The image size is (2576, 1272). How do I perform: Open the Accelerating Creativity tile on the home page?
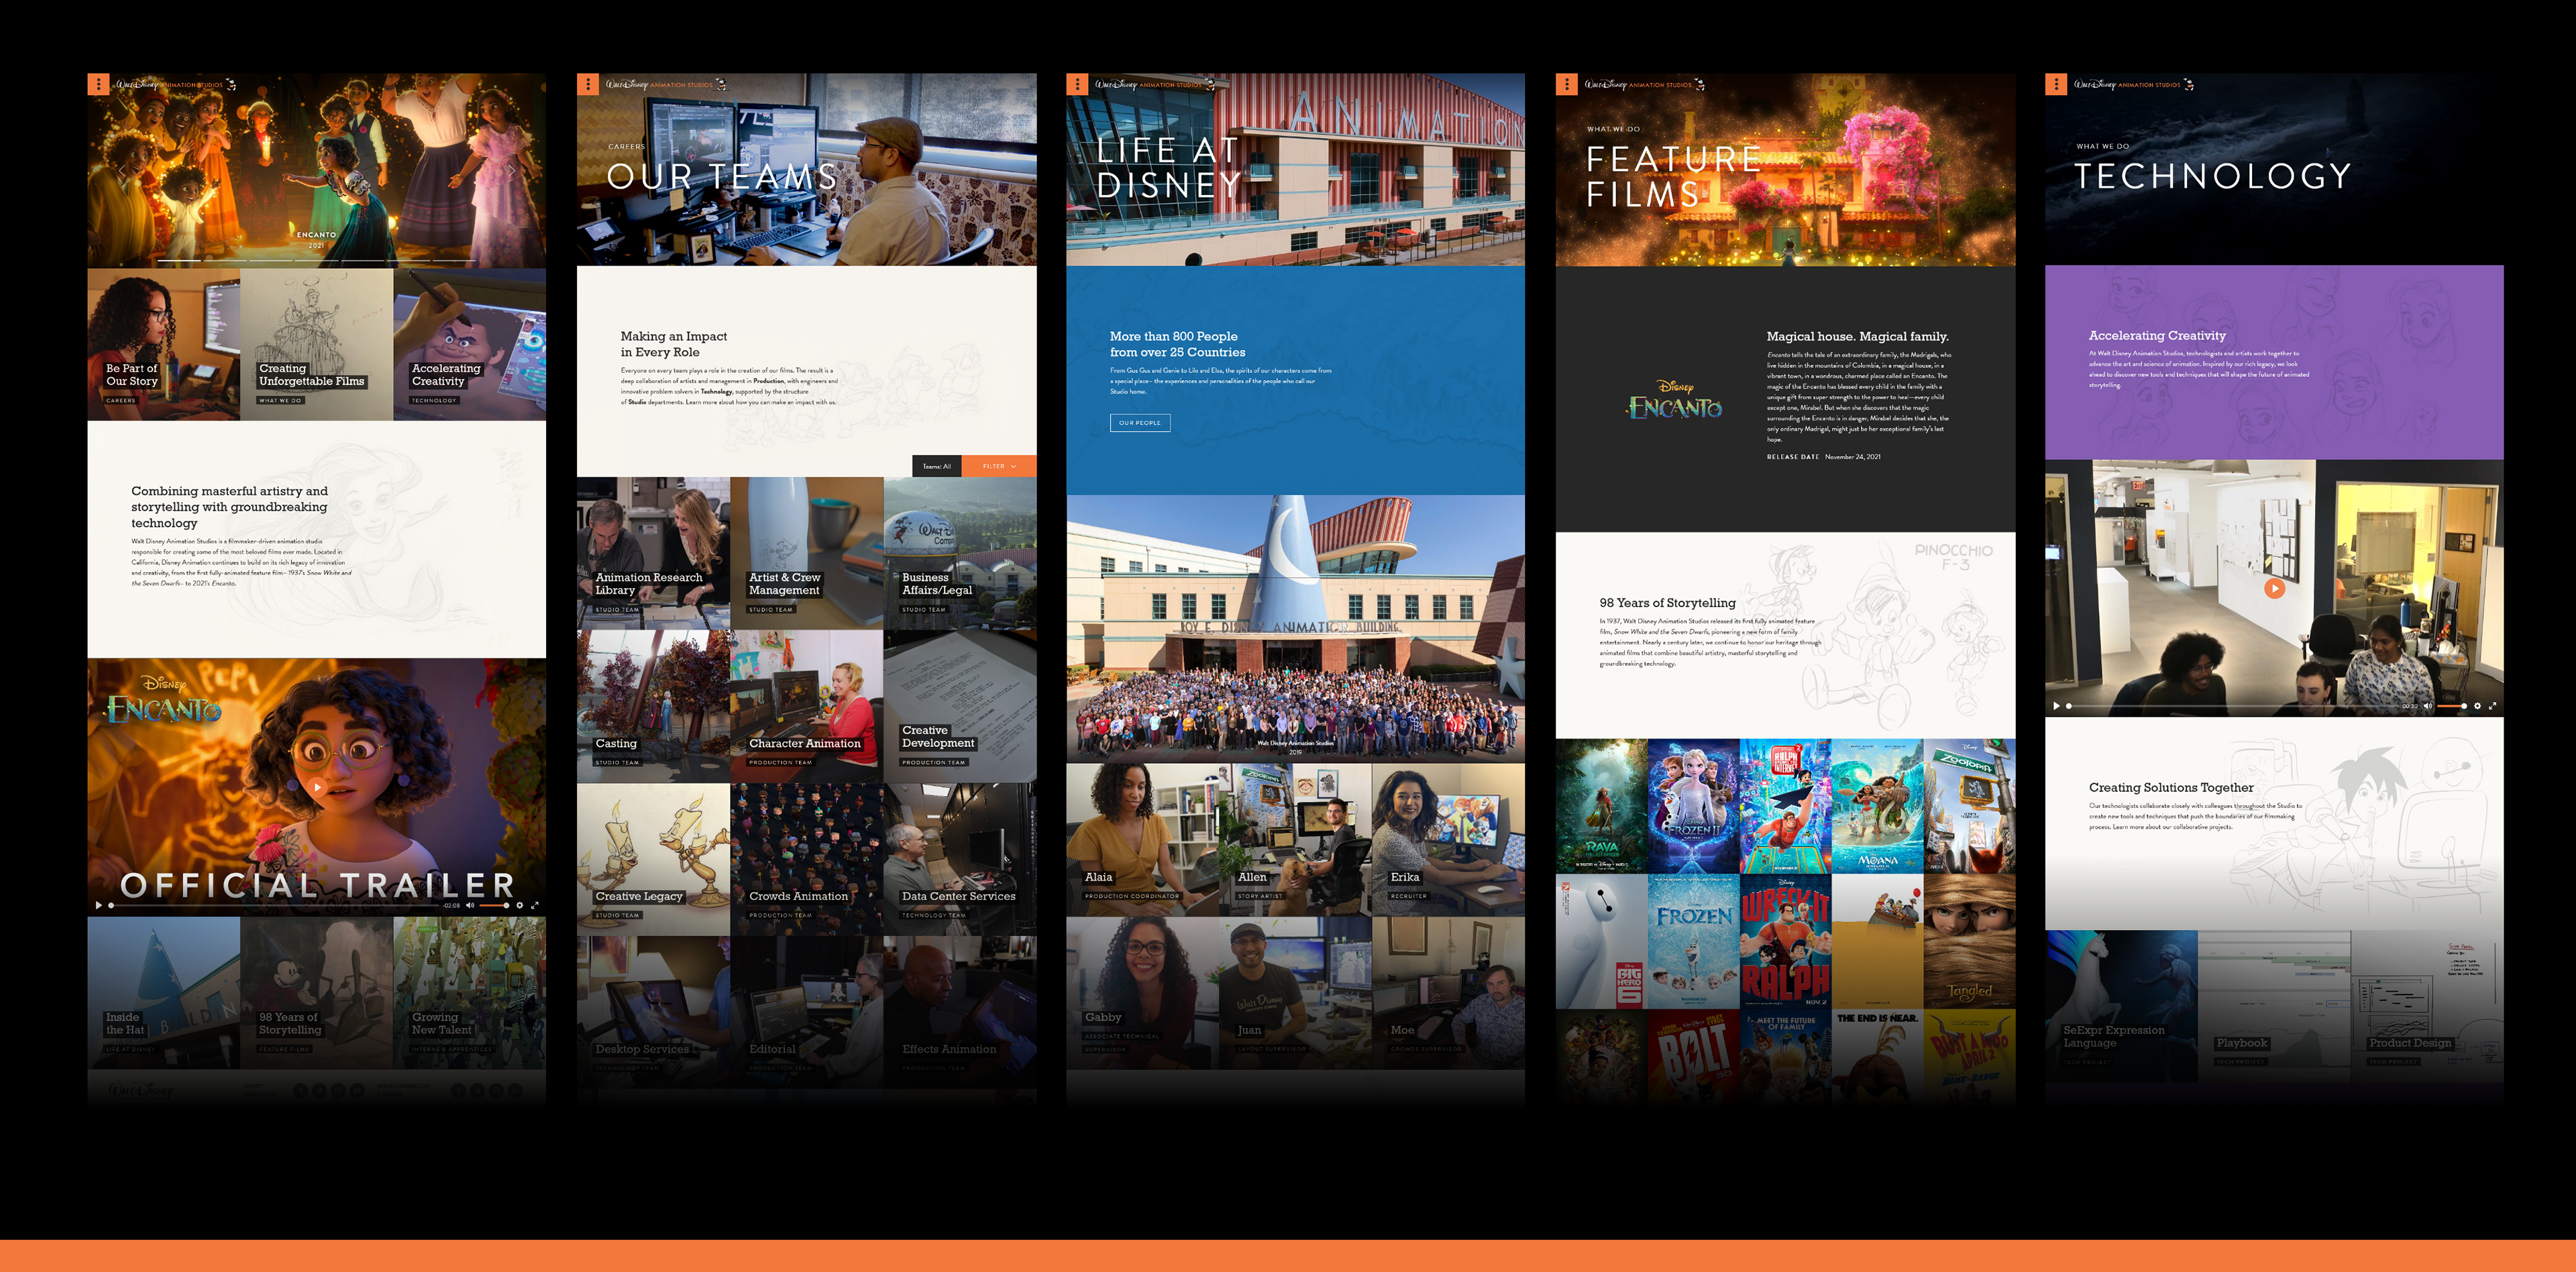pos(470,345)
